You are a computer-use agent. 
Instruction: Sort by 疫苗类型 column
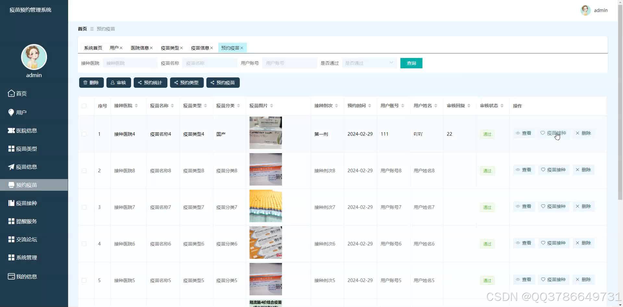(x=205, y=106)
